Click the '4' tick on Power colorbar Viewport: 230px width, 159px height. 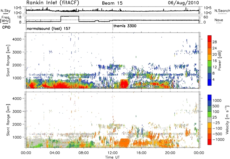coord(214,80)
